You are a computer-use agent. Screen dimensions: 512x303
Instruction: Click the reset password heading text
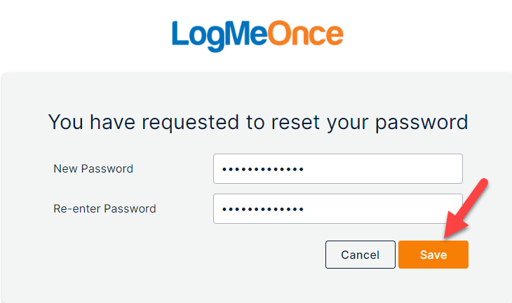(258, 123)
